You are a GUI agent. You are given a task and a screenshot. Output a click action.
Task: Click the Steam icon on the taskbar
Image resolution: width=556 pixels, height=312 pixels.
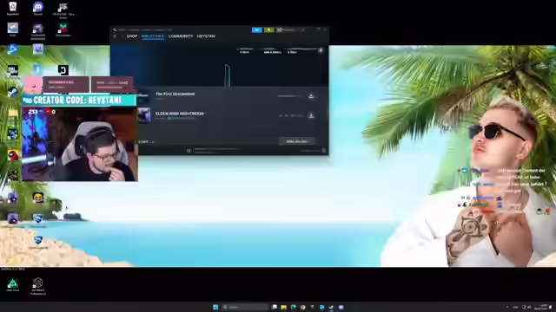tap(331, 307)
